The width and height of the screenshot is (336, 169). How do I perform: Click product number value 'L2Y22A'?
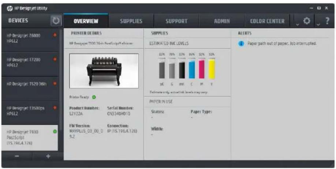pos(76,114)
